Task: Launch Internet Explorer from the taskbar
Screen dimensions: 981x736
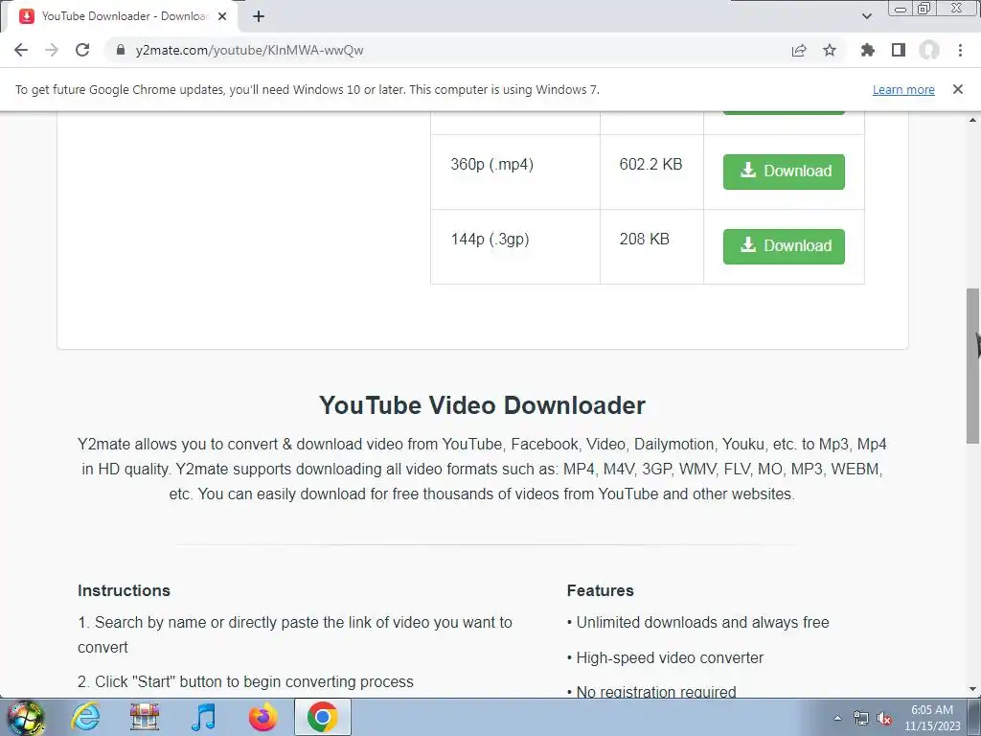Action: [x=85, y=717]
